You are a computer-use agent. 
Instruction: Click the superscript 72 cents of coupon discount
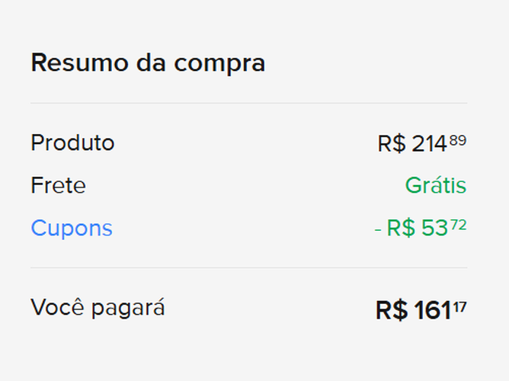[x=459, y=224]
